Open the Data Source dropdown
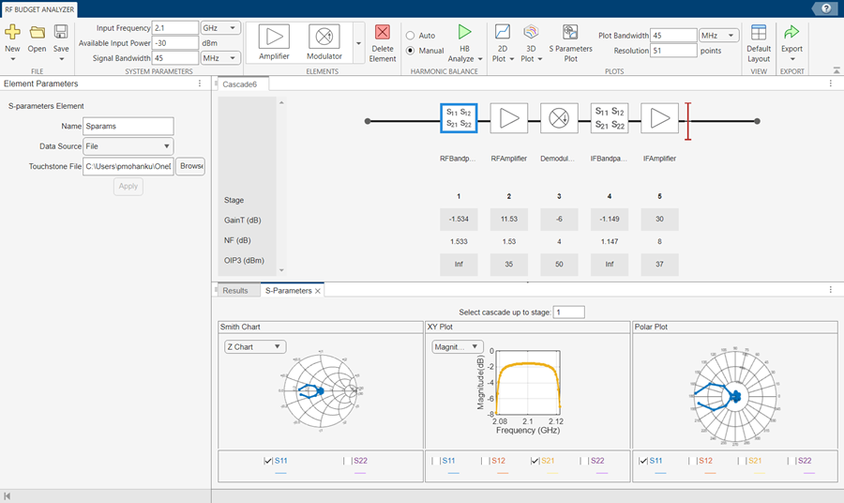The height and width of the screenshot is (503, 844). (128, 146)
